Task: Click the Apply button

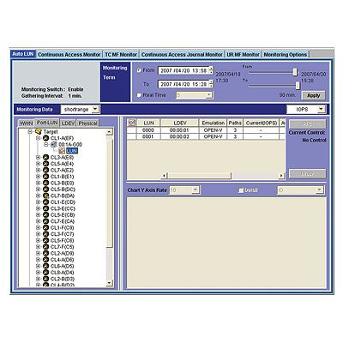Action: tap(314, 95)
